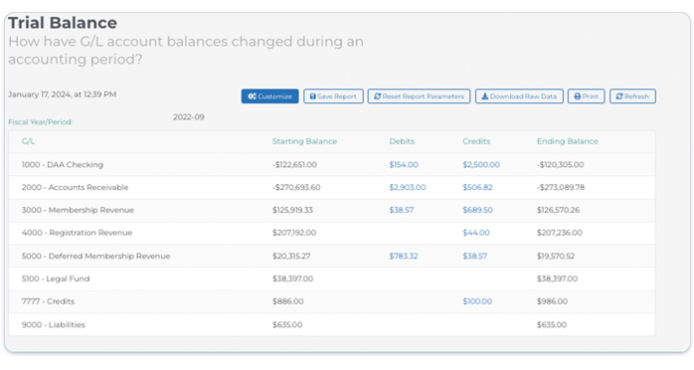Click the 7777 - Credits row label
694x370 pixels.
point(48,301)
